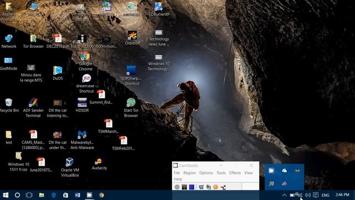The image size is (355, 200).
Task: Open File Explorer from the taskbar
Action: click(x=42, y=195)
